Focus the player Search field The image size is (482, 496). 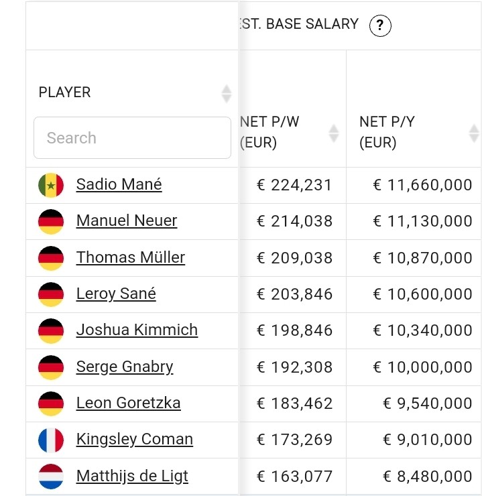click(x=132, y=138)
